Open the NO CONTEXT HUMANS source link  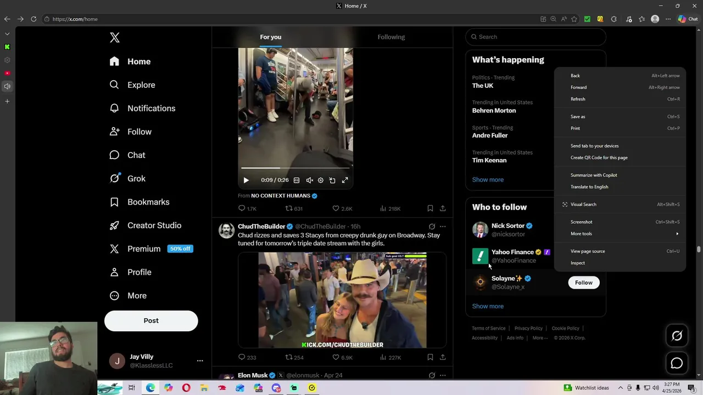coord(284,196)
